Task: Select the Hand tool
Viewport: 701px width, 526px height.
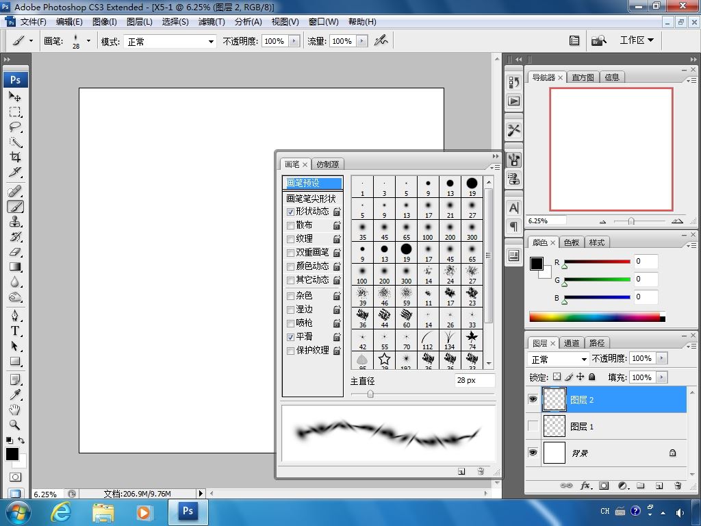Action: coord(15,410)
